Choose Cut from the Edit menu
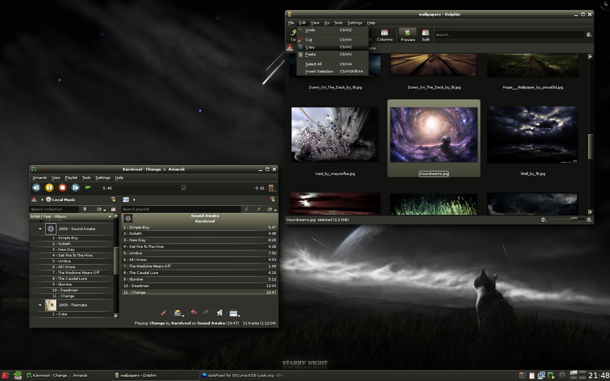Viewport: 610px width, 381px height. 333,40
